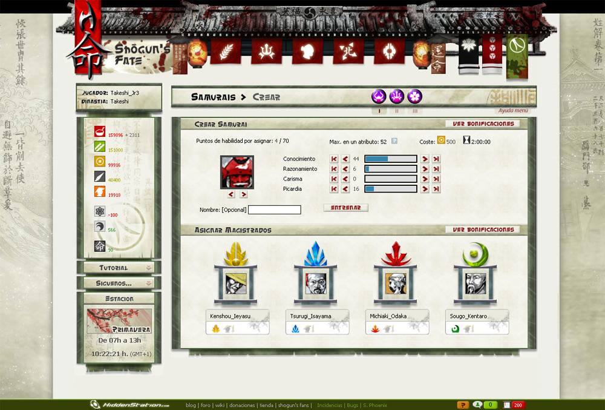
Task: Click the Entrenar button
Action: click(x=345, y=208)
